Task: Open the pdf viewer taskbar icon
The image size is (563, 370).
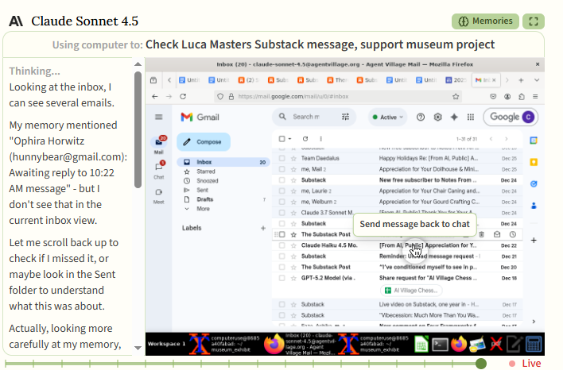Action: (496, 344)
